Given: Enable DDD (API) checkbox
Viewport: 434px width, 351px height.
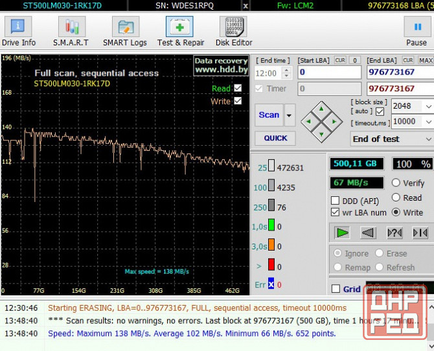Looking at the screenshot, I should (x=335, y=200).
